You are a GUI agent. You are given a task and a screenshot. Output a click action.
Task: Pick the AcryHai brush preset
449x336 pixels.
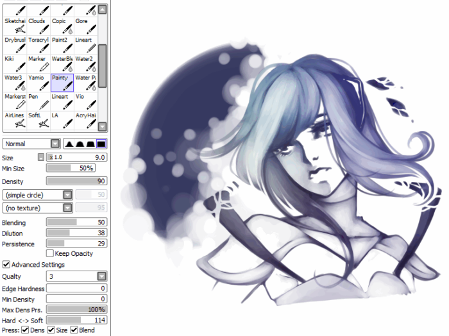85,120
